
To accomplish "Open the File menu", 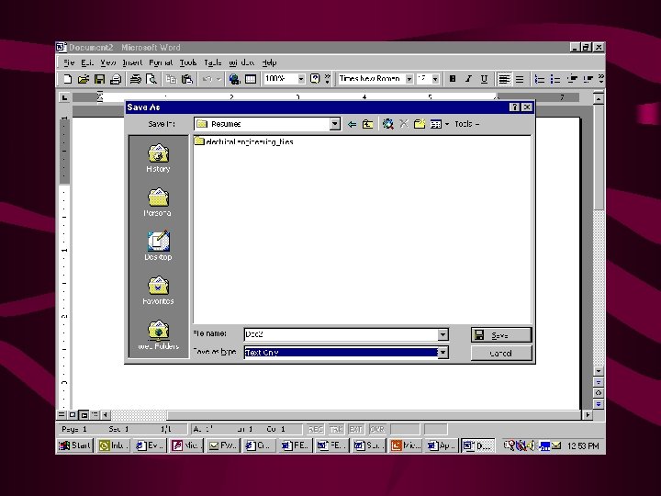I will [69, 62].
